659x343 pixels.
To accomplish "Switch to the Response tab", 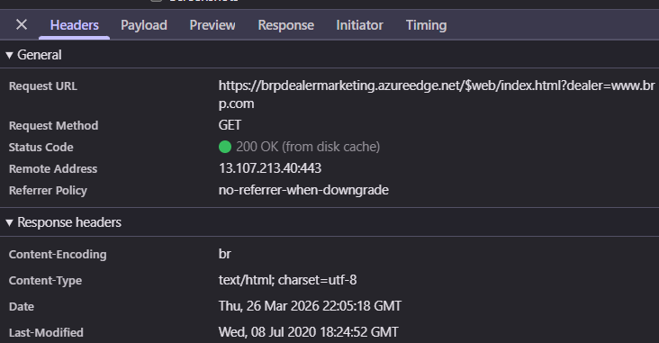I will (x=285, y=25).
